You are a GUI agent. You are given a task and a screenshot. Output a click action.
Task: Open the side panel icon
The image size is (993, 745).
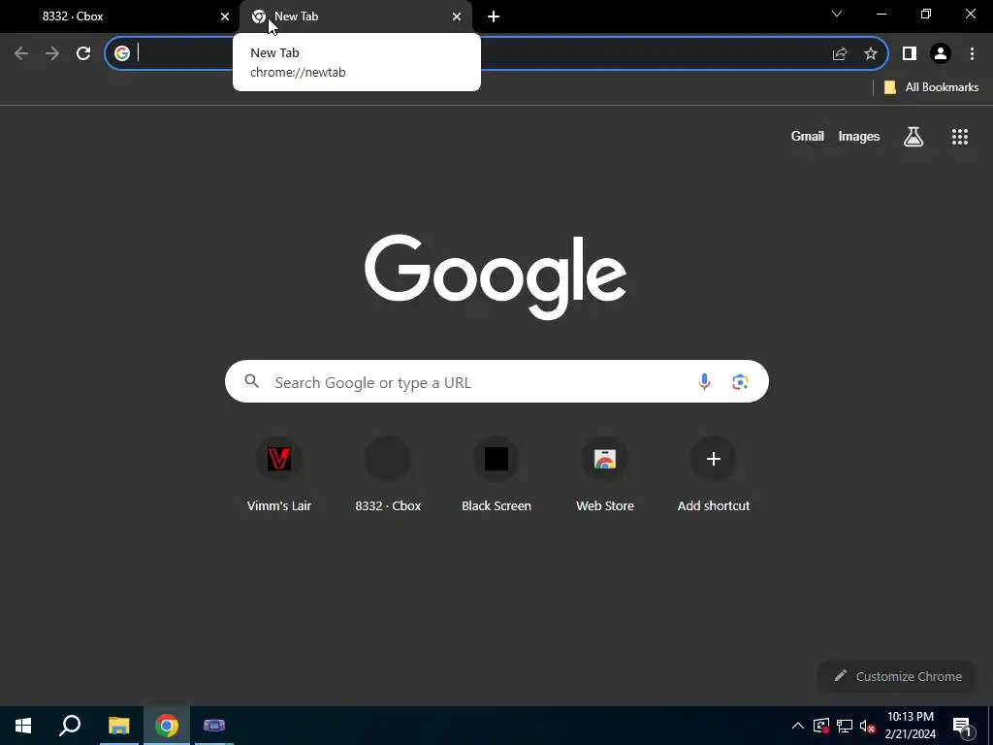pos(910,53)
